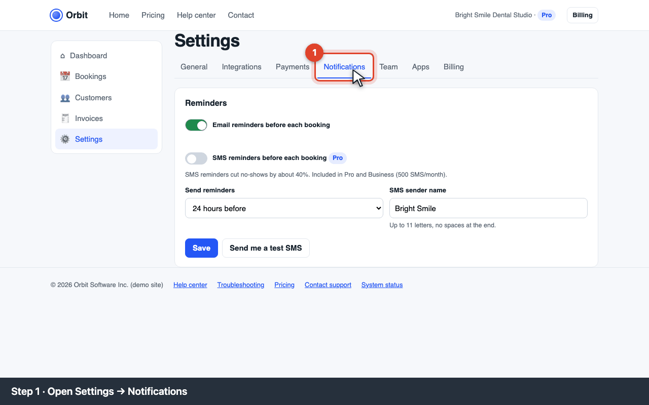The width and height of the screenshot is (649, 405).
Task: Turn off email reminders toggle
Action: click(x=196, y=125)
